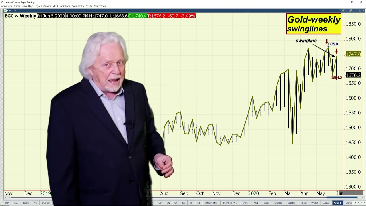This screenshot has height=206, width=366.
Task: Click the Linn-IraCharts app icon in title bar
Action: 2,2
